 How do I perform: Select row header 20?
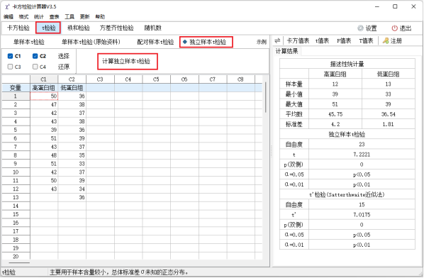point(16,256)
